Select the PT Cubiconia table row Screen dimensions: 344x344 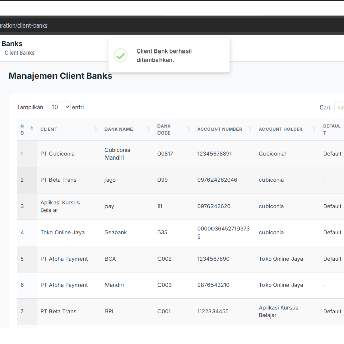(58, 154)
